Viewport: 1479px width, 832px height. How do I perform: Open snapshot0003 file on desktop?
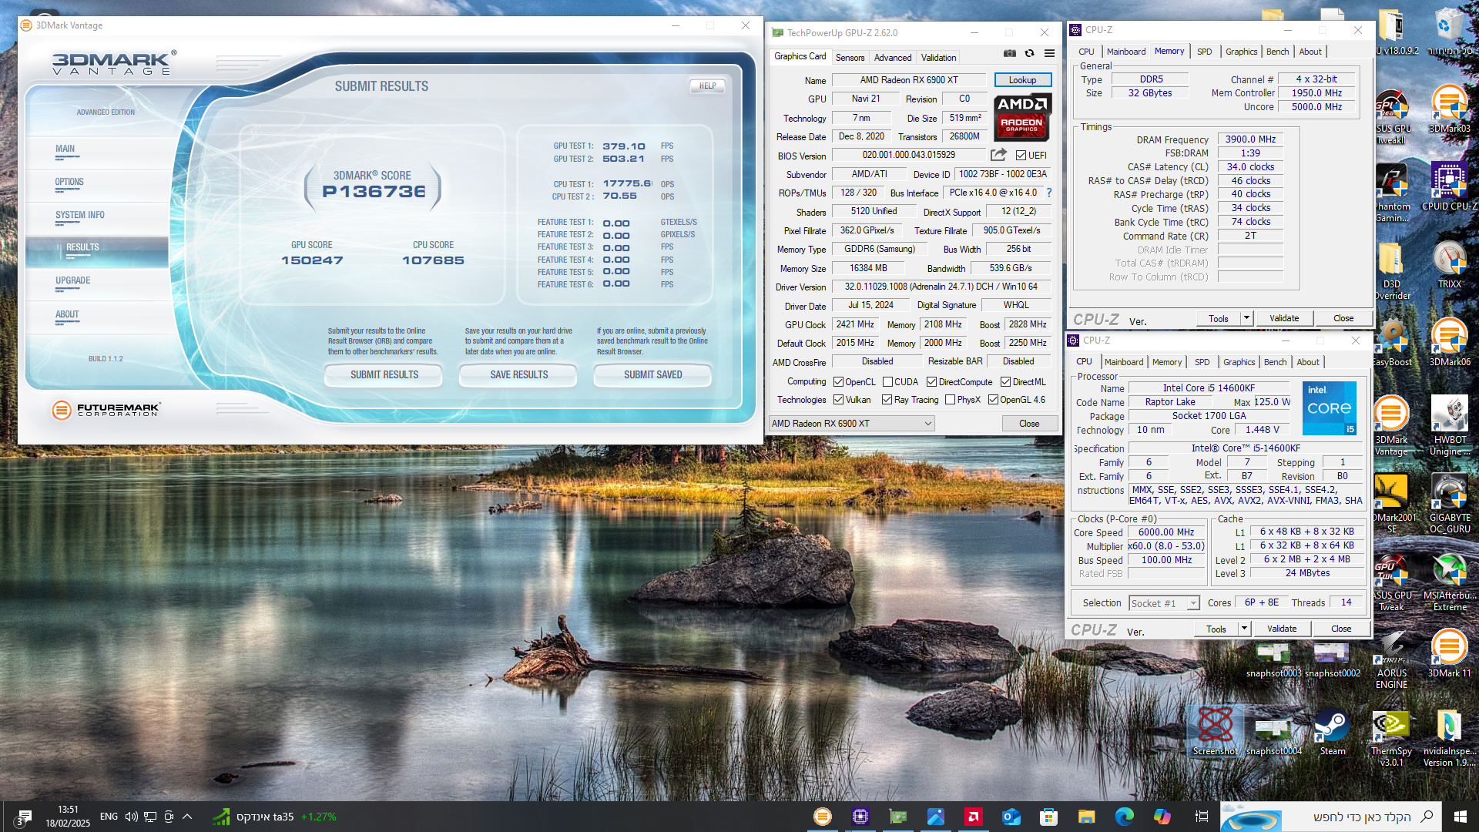[x=1274, y=661]
